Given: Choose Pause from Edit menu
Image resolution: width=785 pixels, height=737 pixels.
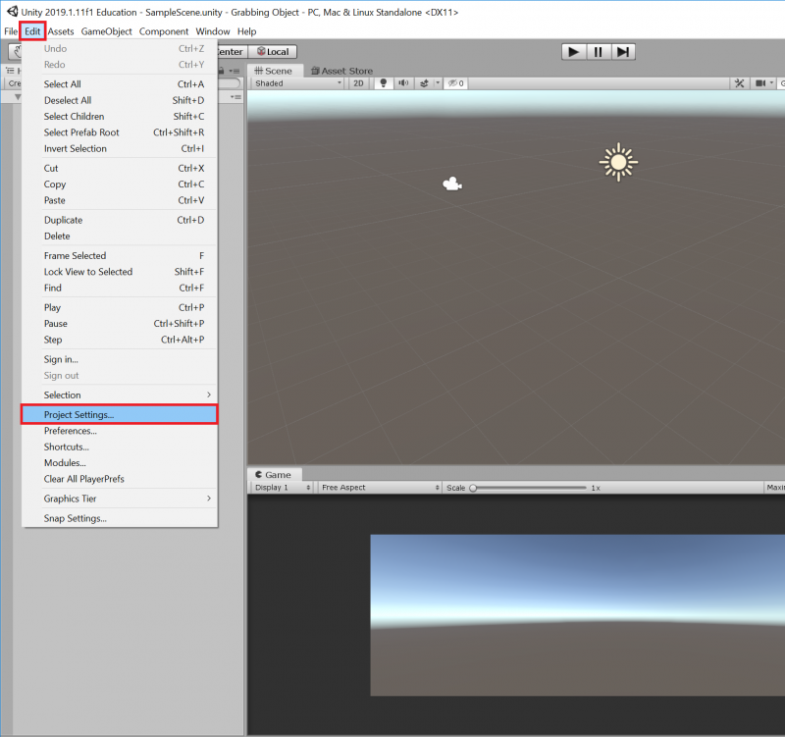Looking at the screenshot, I should coord(119,324).
